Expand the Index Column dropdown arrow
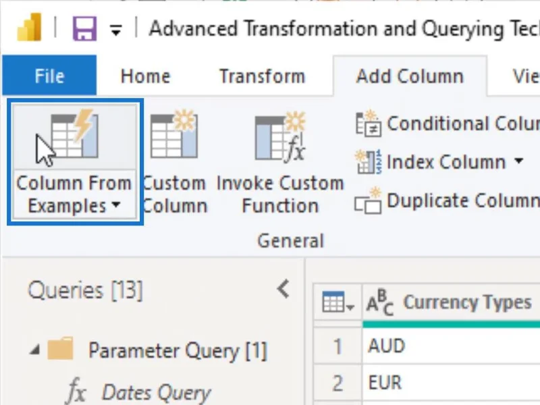 click(x=518, y=161)
